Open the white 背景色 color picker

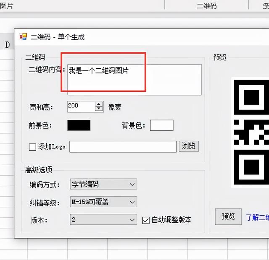coord(161,125)
